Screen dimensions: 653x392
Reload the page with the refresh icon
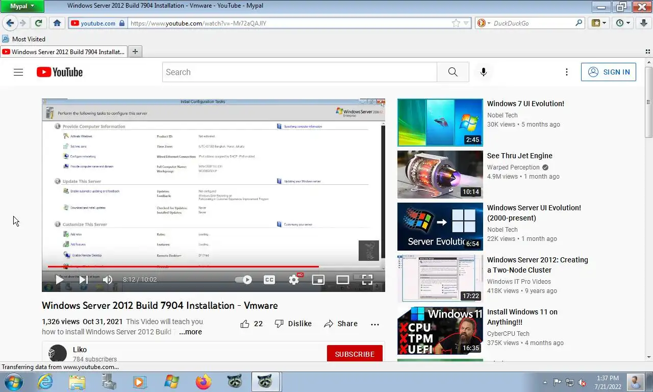click(38, 23)
